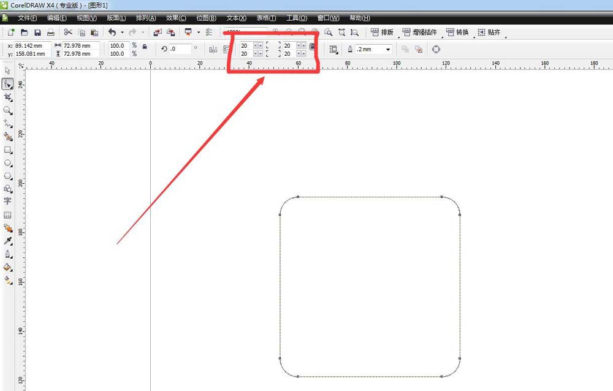Screen dimensions: 613x391
Task: Click the 转换 toolbar button
Action: pos(457,32)
